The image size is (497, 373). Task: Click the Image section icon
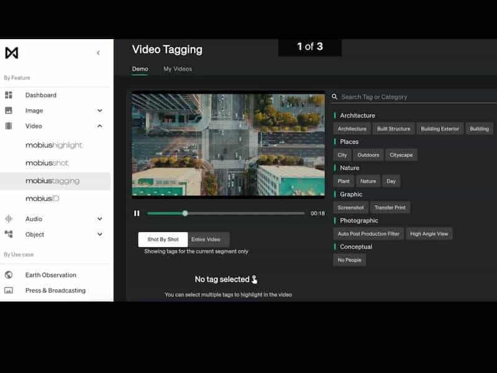(x=9, y=111)
